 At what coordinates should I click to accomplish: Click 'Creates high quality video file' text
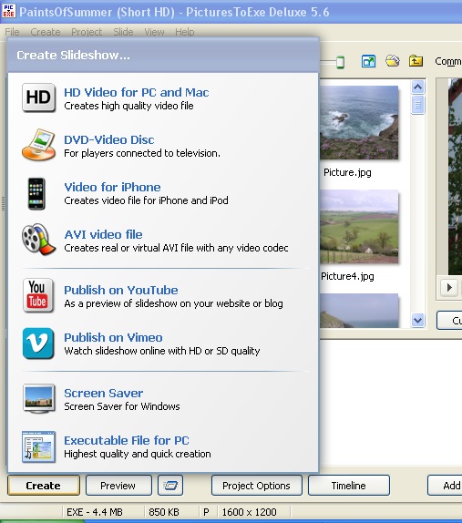[128, 106]
